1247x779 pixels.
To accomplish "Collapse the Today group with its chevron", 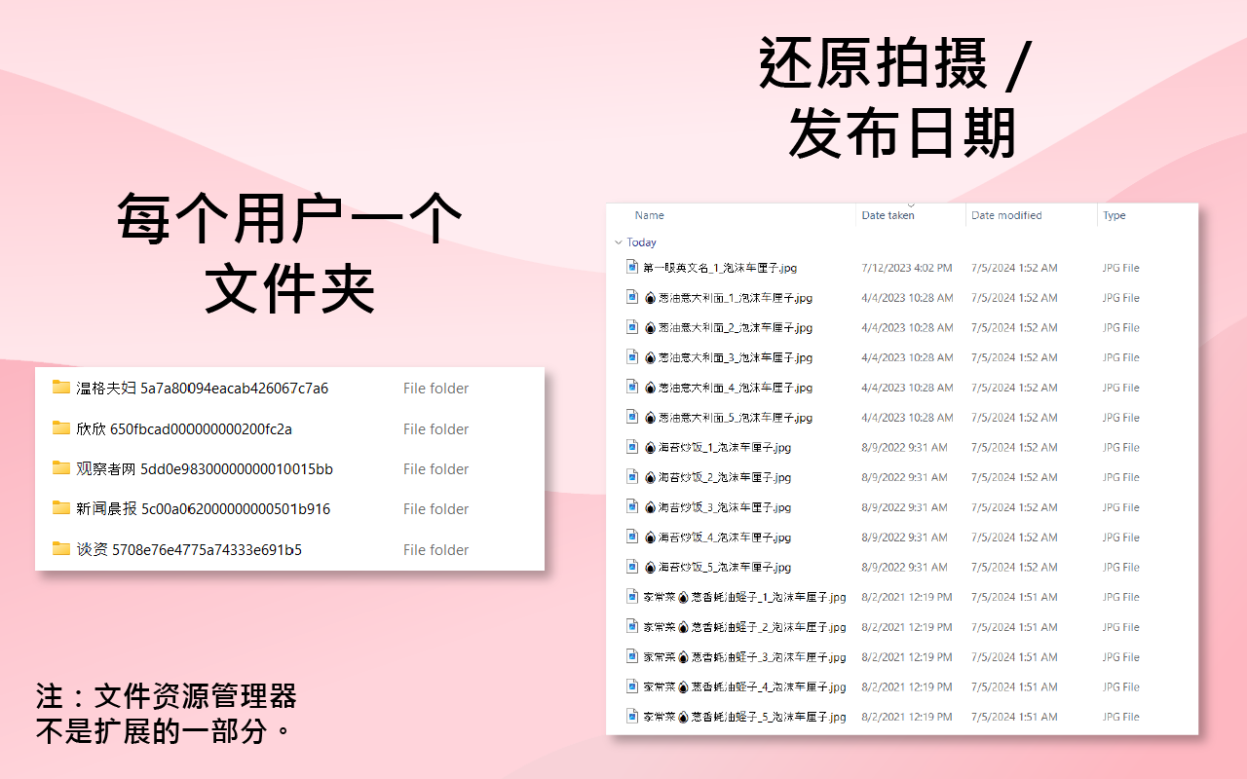I will pos(619,241).
